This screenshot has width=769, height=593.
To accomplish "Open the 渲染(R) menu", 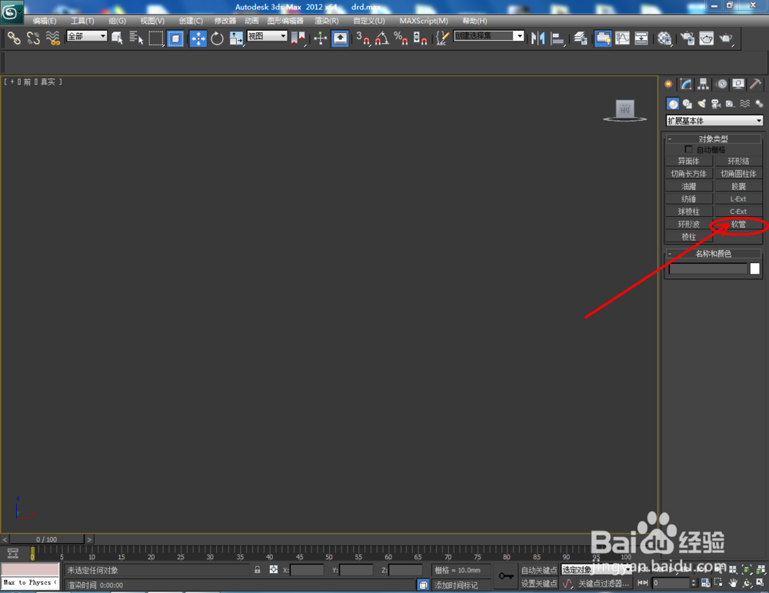I will coord(327,21).
